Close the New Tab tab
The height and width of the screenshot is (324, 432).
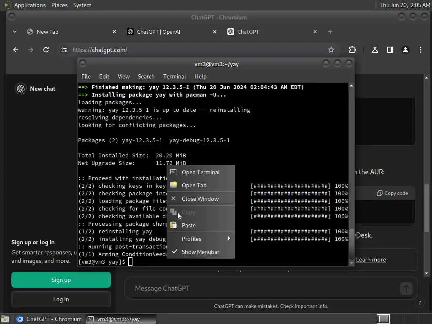(114, 32)
